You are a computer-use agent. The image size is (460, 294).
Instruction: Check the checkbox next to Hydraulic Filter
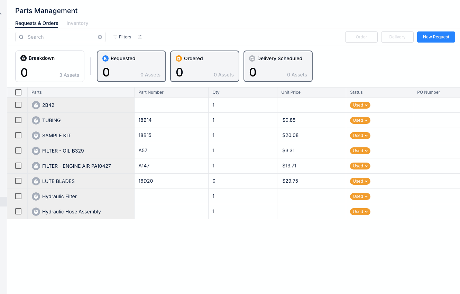click(18, 196)
